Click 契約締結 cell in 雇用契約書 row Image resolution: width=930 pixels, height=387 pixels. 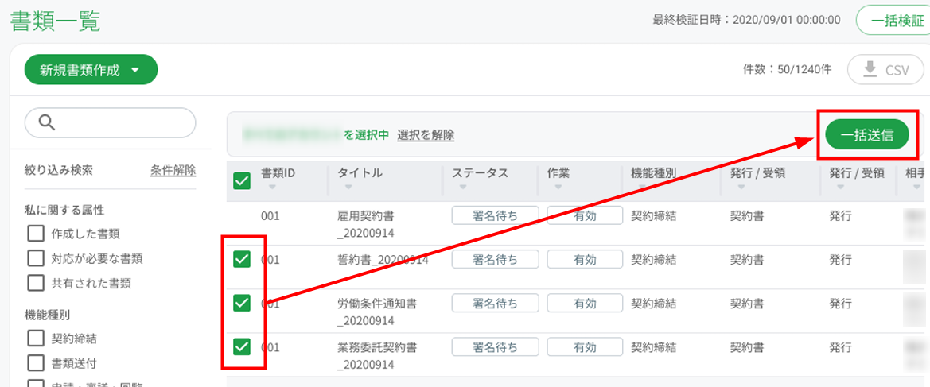click(x=654, y=215)
